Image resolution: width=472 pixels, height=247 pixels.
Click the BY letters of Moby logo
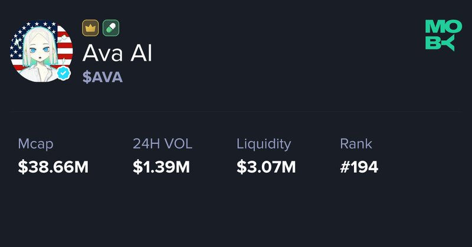440,44
